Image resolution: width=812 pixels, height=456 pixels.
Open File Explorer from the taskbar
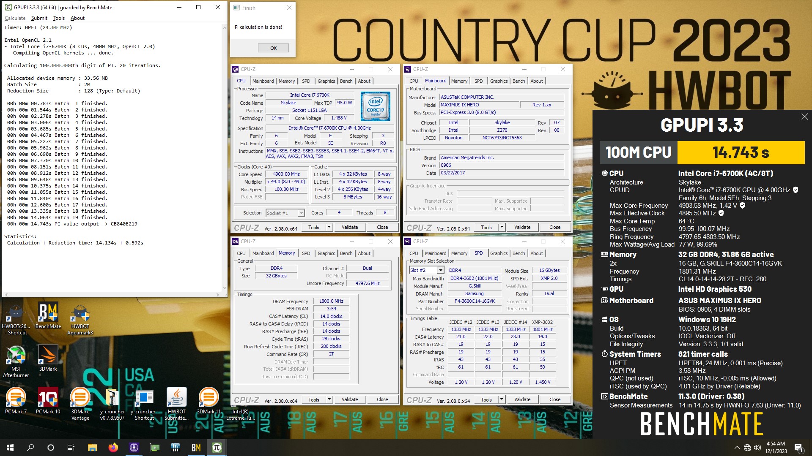point(93,448)
